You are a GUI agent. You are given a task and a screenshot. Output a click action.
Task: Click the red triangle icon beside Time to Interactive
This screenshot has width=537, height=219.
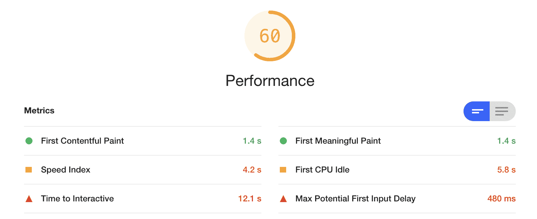pos(30,199)
